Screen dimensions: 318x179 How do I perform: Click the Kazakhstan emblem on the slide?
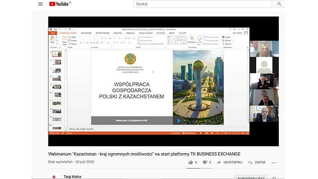[130, 59]
